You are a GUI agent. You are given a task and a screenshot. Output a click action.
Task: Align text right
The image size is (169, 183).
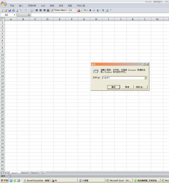click(x=44, y=10)
